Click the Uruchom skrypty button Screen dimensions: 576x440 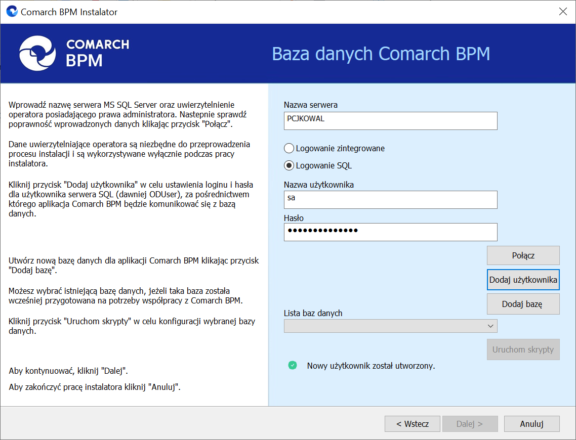[523, 349]
